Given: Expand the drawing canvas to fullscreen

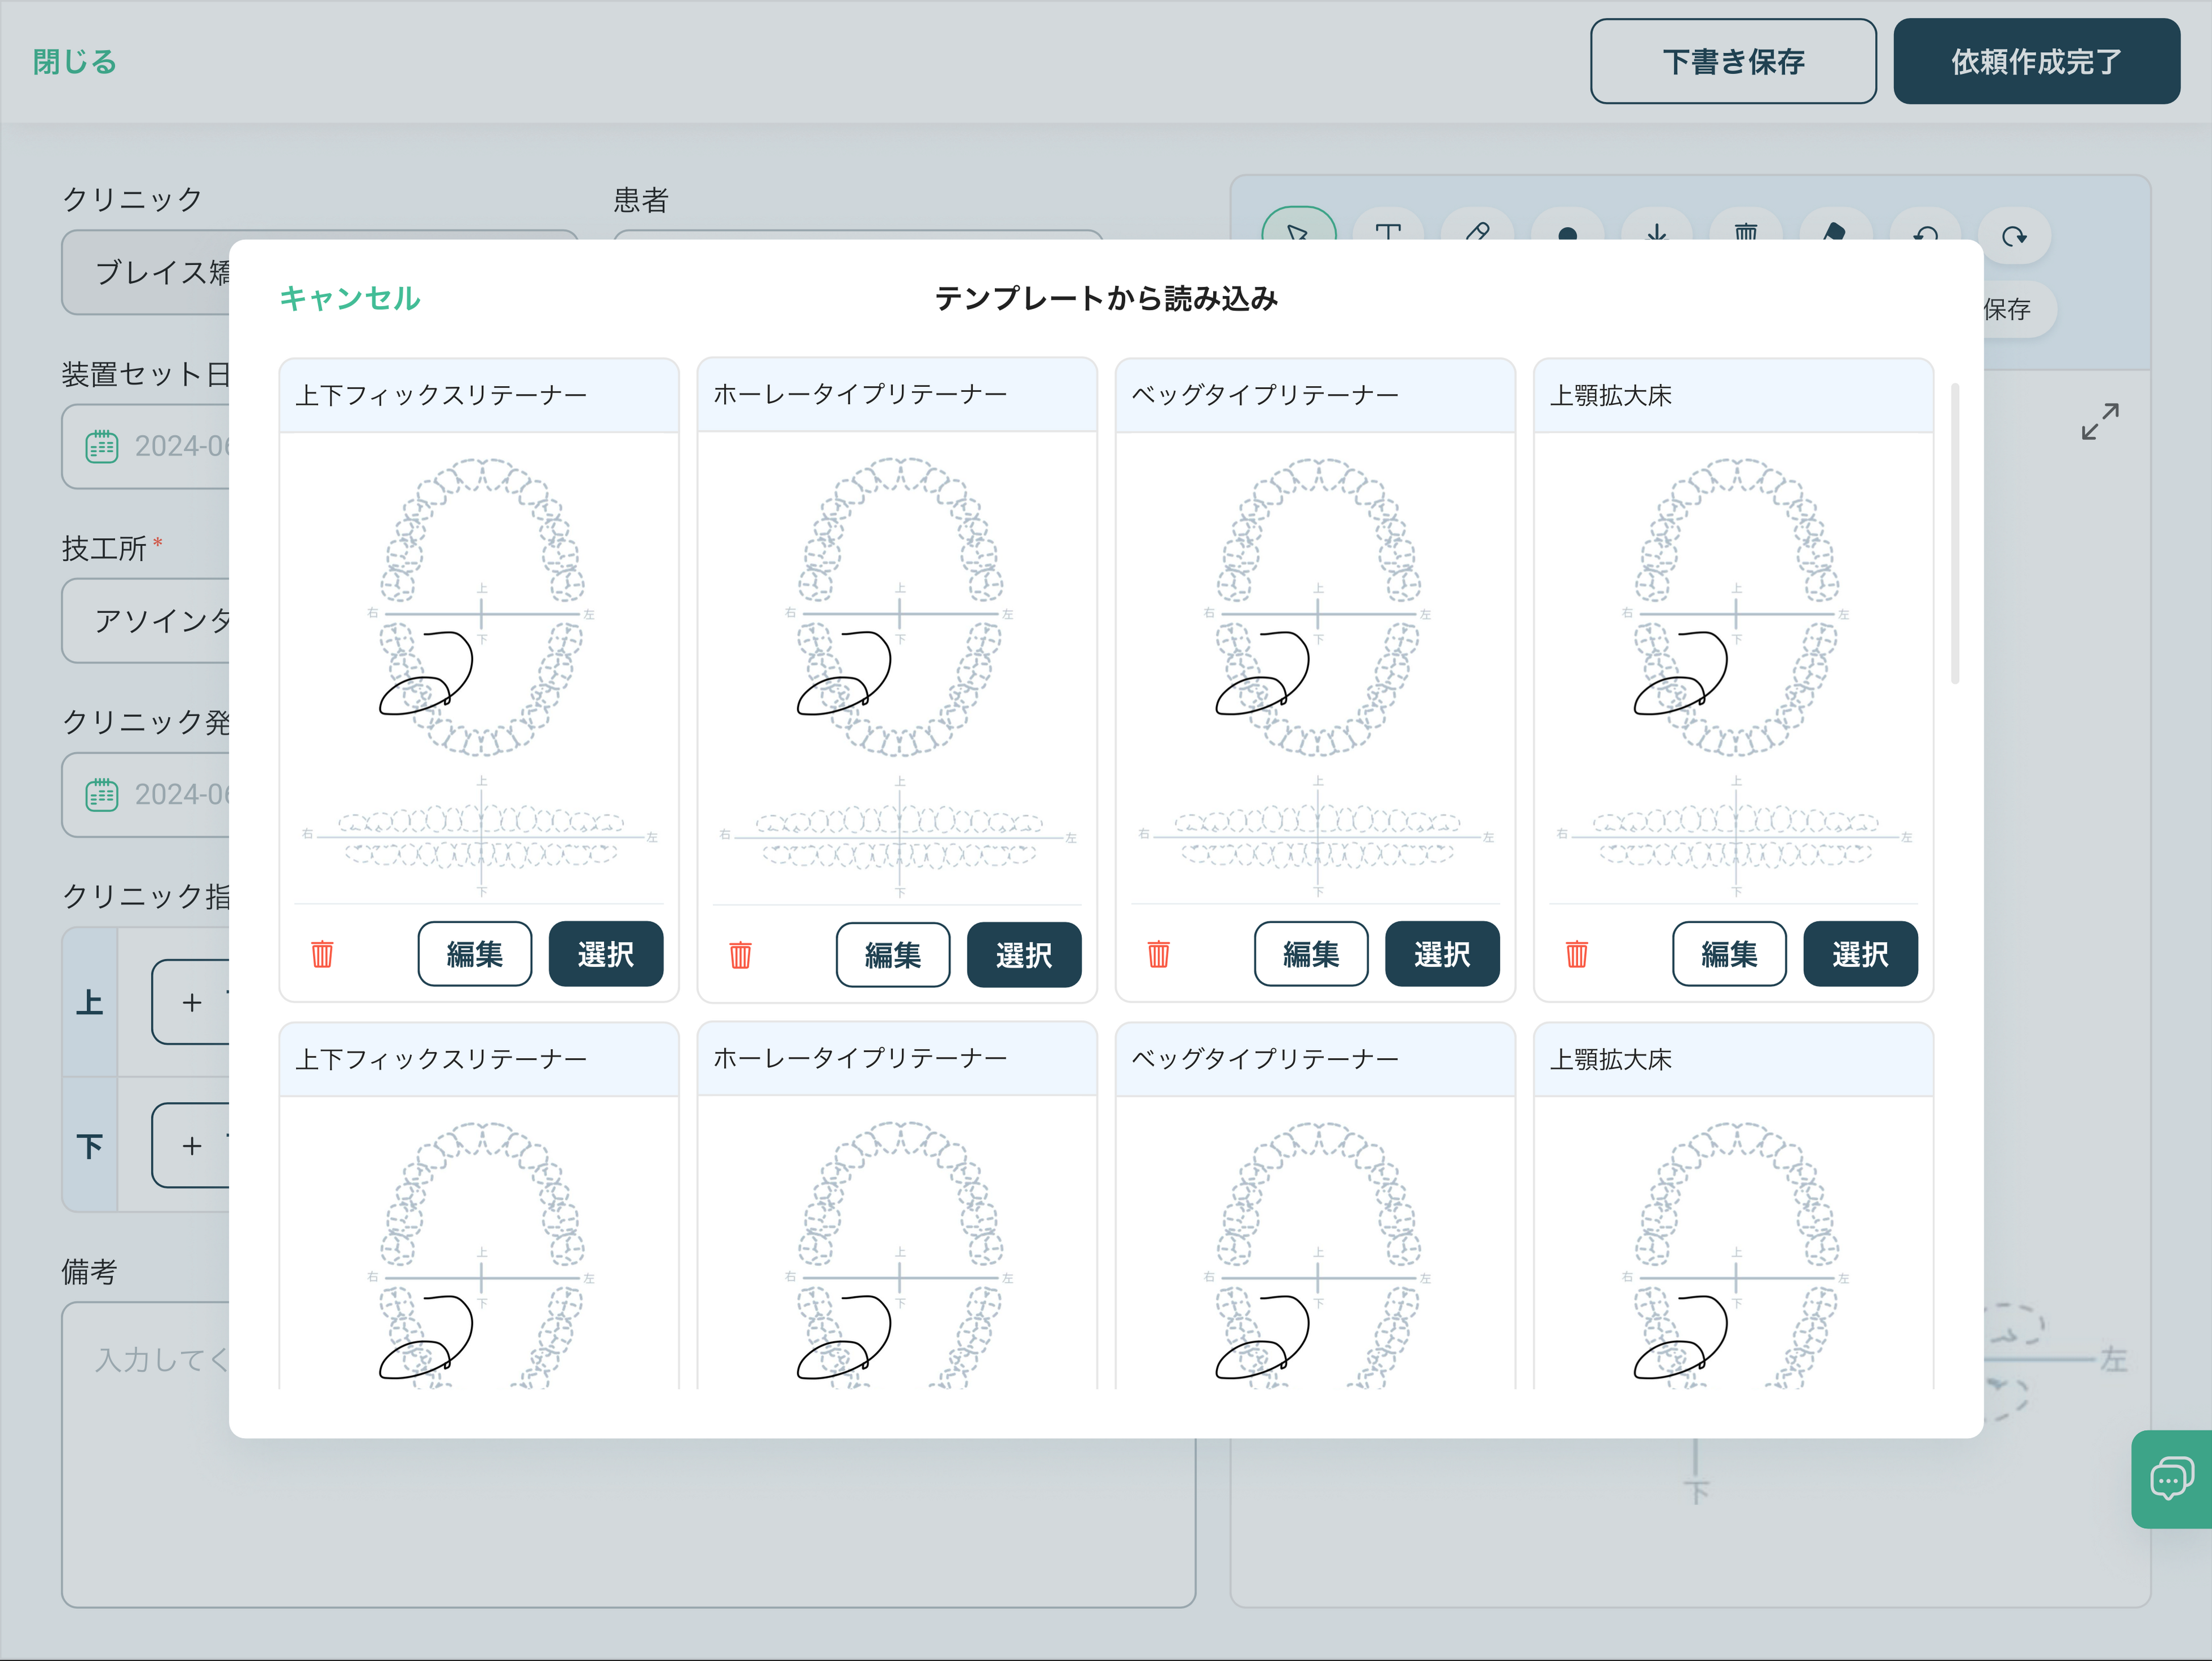Looking at the screenshot, I should 2100,421.
